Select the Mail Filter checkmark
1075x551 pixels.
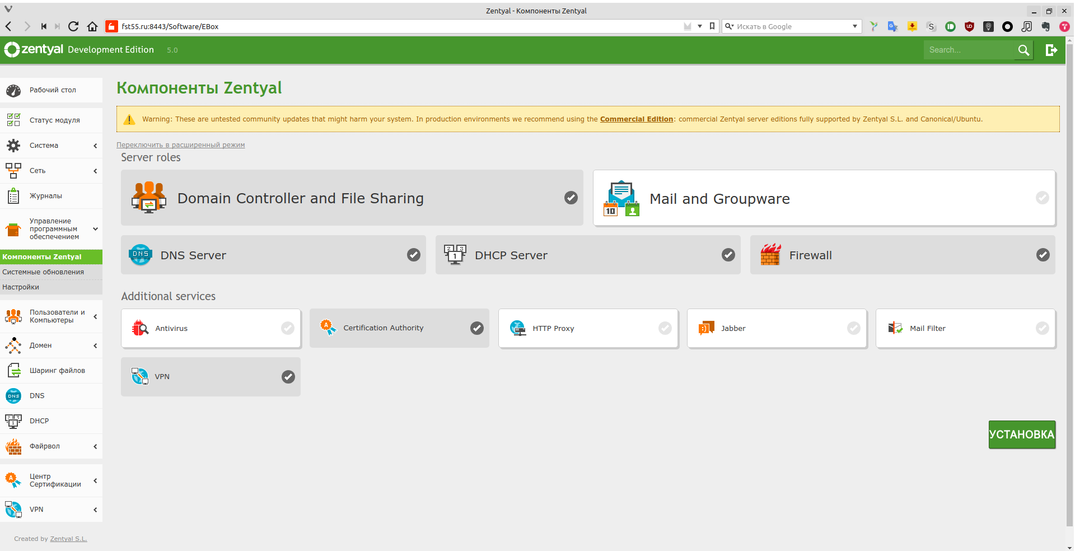(1043, 328)
